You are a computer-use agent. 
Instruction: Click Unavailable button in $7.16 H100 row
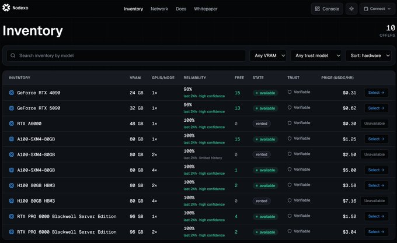[x=374, y=201]
